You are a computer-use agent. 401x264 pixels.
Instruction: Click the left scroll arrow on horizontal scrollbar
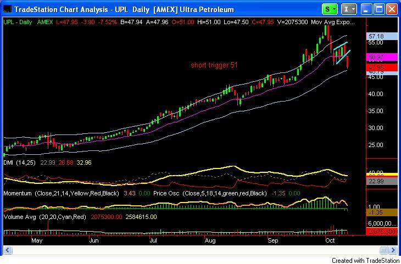pyautogui.click(x=8, y=250)
